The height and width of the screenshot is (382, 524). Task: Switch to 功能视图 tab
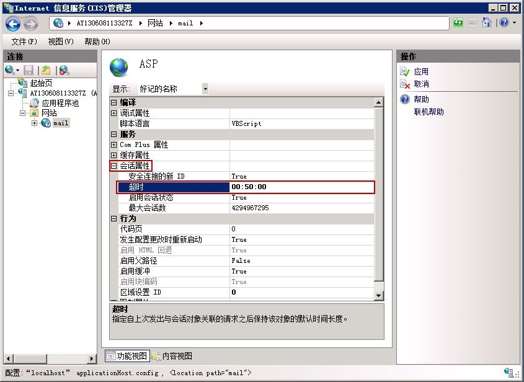[x=127, y=356]
